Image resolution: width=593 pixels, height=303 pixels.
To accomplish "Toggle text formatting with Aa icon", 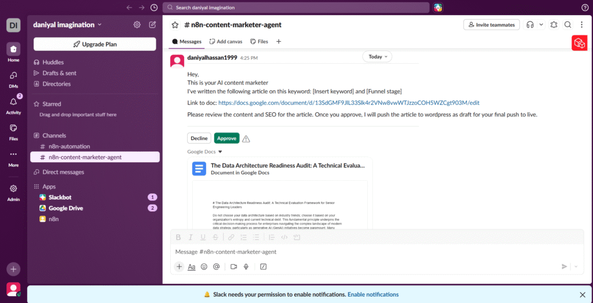I will (192, 267).
